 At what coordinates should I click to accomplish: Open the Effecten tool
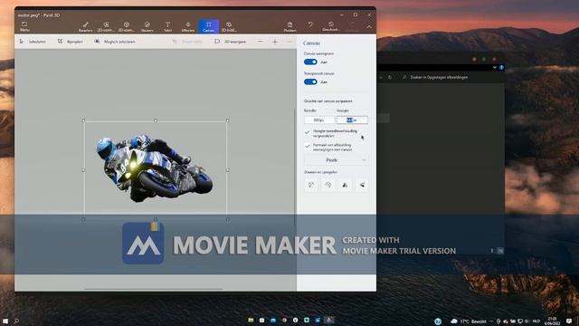(188, 26)
